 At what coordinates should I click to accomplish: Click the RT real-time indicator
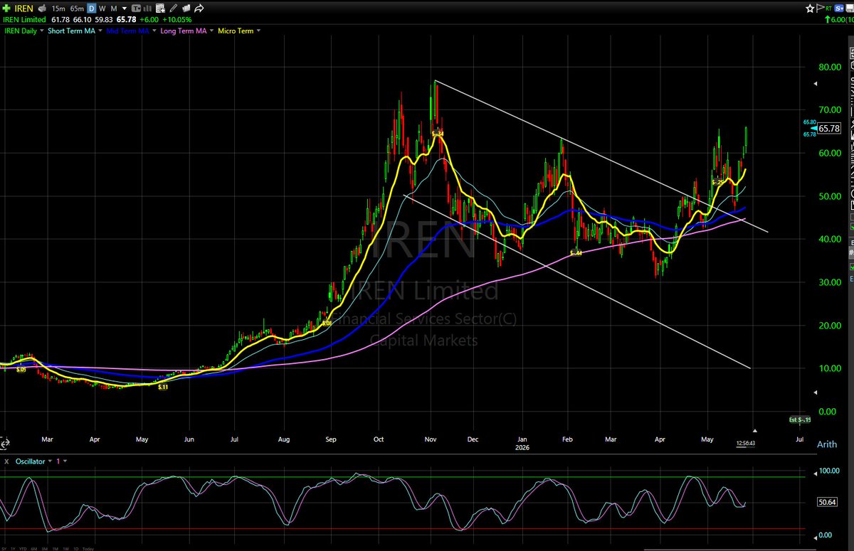(x=828, y=9)
